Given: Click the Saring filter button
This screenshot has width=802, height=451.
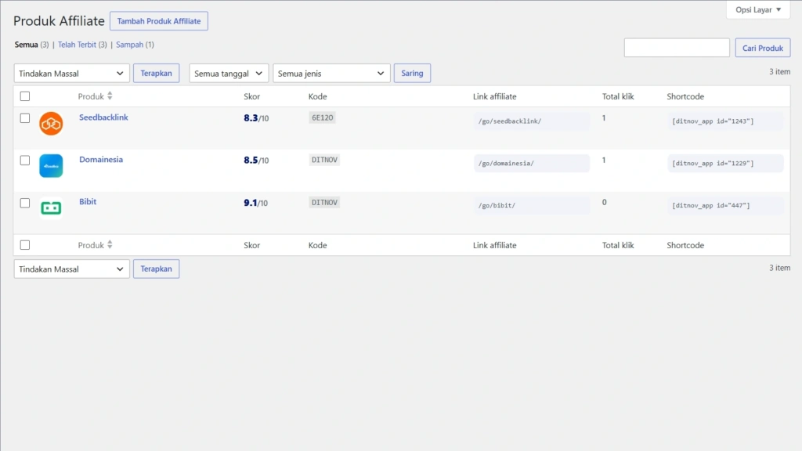Looking at the screenshot, I should 412,73.
